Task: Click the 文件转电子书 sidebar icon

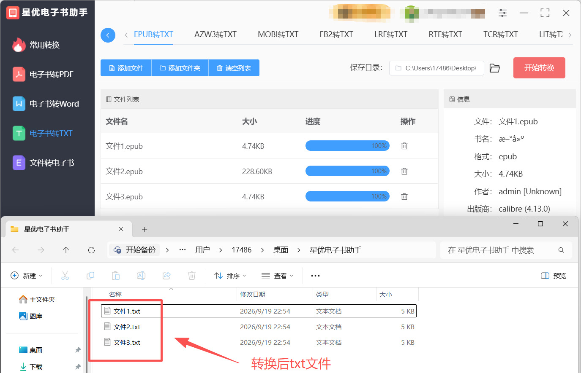Action: click(x=19, y=163)
